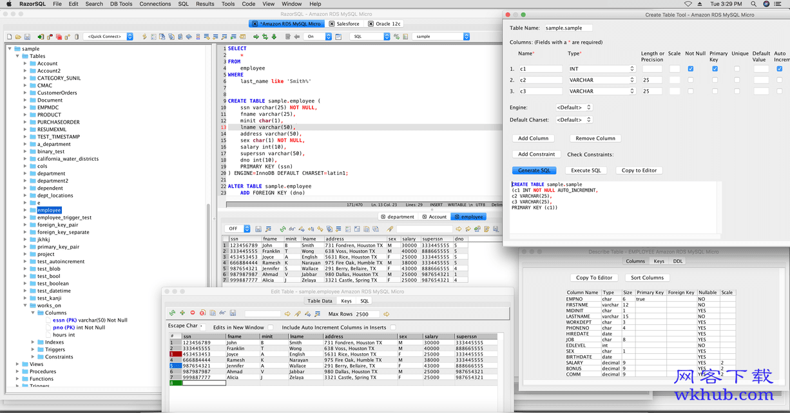
Task: Enable Unique checkbox for column c3
Action: click(737, 91)
